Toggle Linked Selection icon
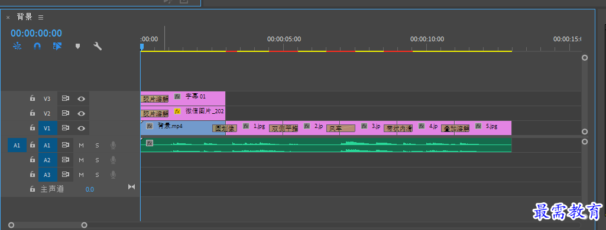 [x=57, y=46]
